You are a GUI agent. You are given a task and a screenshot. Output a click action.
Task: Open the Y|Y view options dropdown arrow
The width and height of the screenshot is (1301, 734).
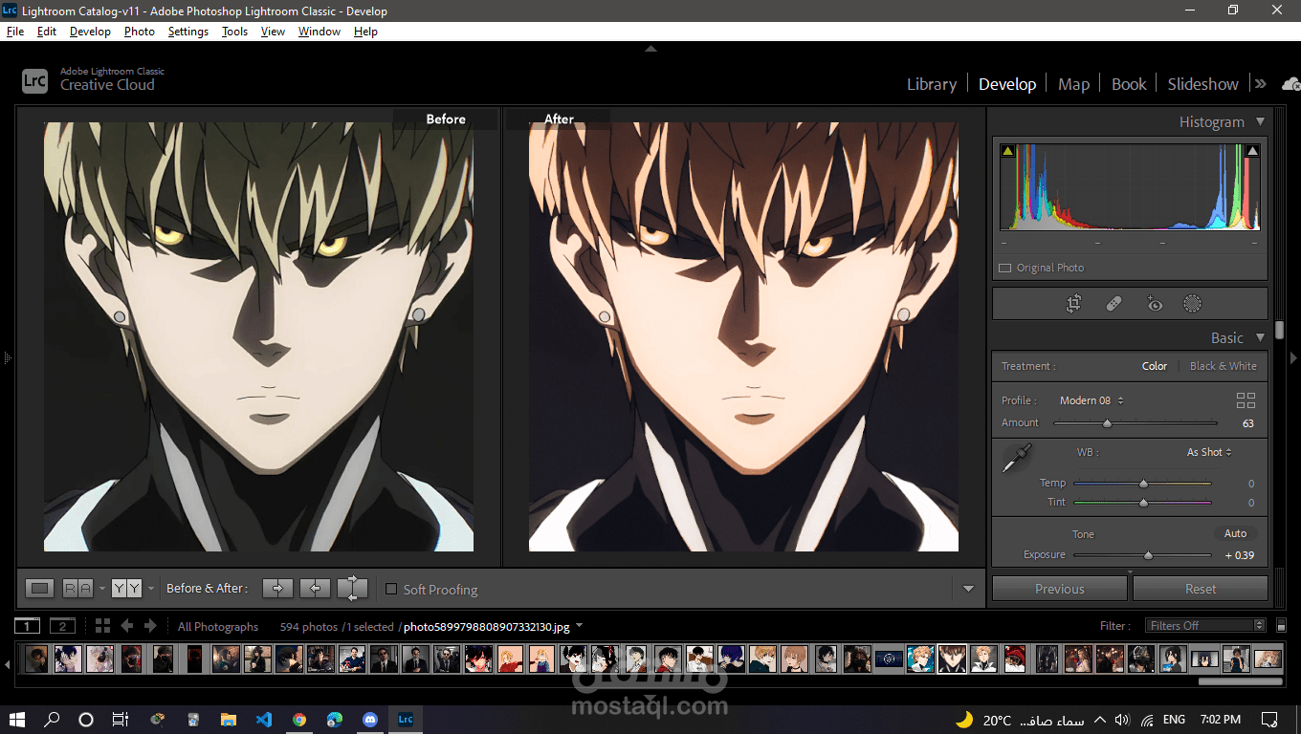pyautogui.click(x=151, y=589)
